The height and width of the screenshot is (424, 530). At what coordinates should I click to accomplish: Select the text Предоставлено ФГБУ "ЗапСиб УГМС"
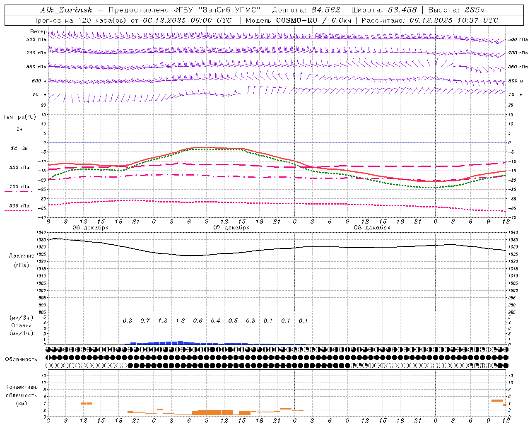tap(185, 10)
